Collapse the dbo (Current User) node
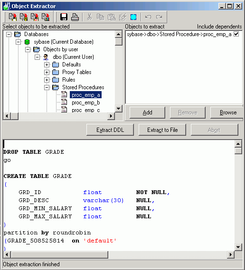This screenshot has width=245, height=270. pyautogui.click(x=37, y=57)
